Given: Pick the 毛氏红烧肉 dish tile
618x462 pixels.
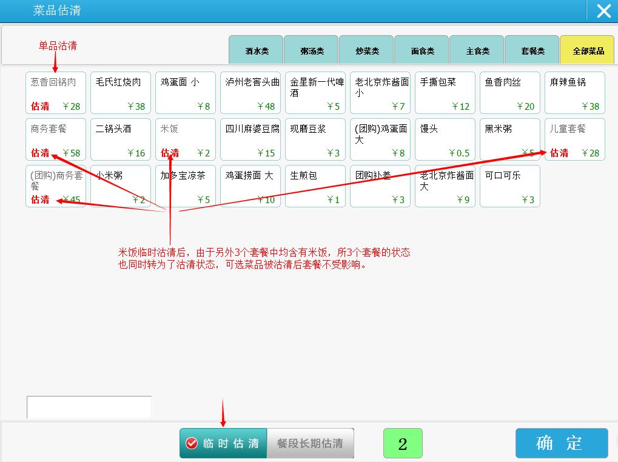Looking at the screenshot, I should (x=121, y=93).
